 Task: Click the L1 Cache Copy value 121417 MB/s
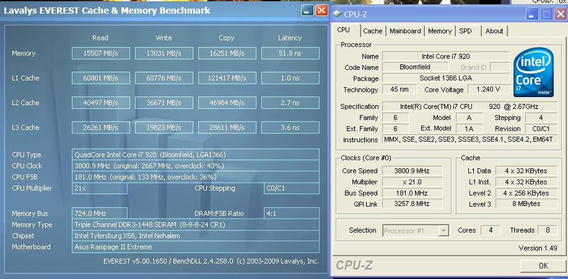click(227, 78)
